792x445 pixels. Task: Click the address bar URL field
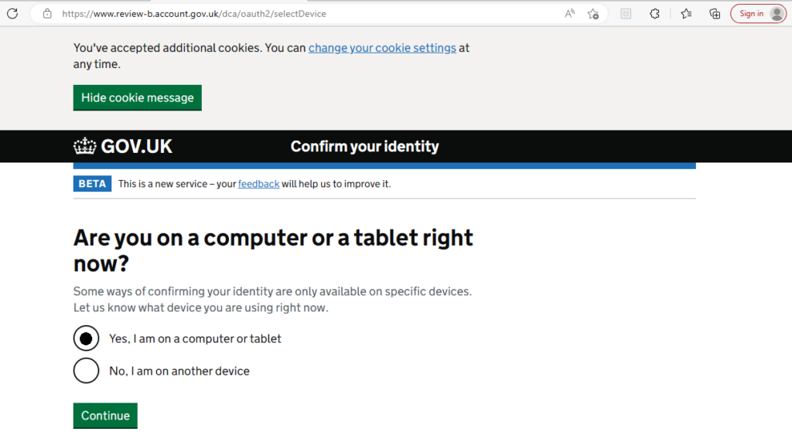(x=303, y=14)
